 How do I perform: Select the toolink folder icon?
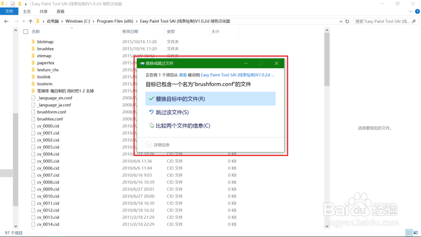click(x=33, y=77)
